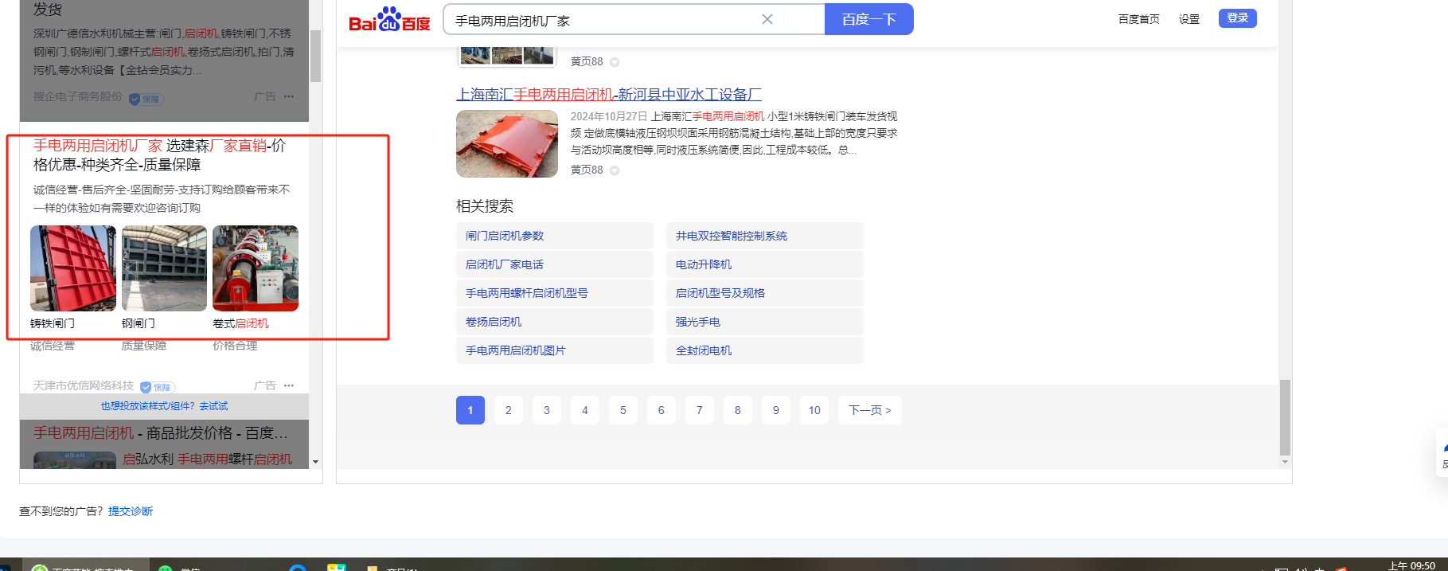Clear the search box with the X icon
1448x571 pixels.
767,19
